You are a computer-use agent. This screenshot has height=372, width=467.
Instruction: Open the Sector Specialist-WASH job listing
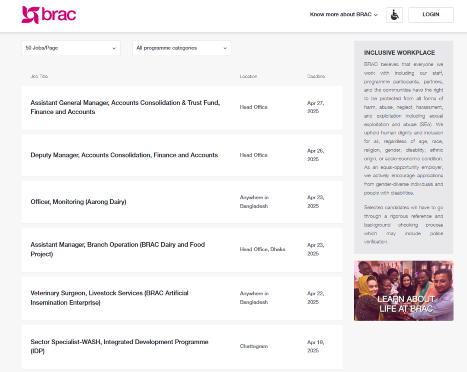119,346
